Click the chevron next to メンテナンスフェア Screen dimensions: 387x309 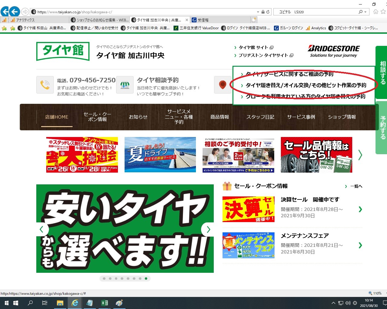click(360, 245)
